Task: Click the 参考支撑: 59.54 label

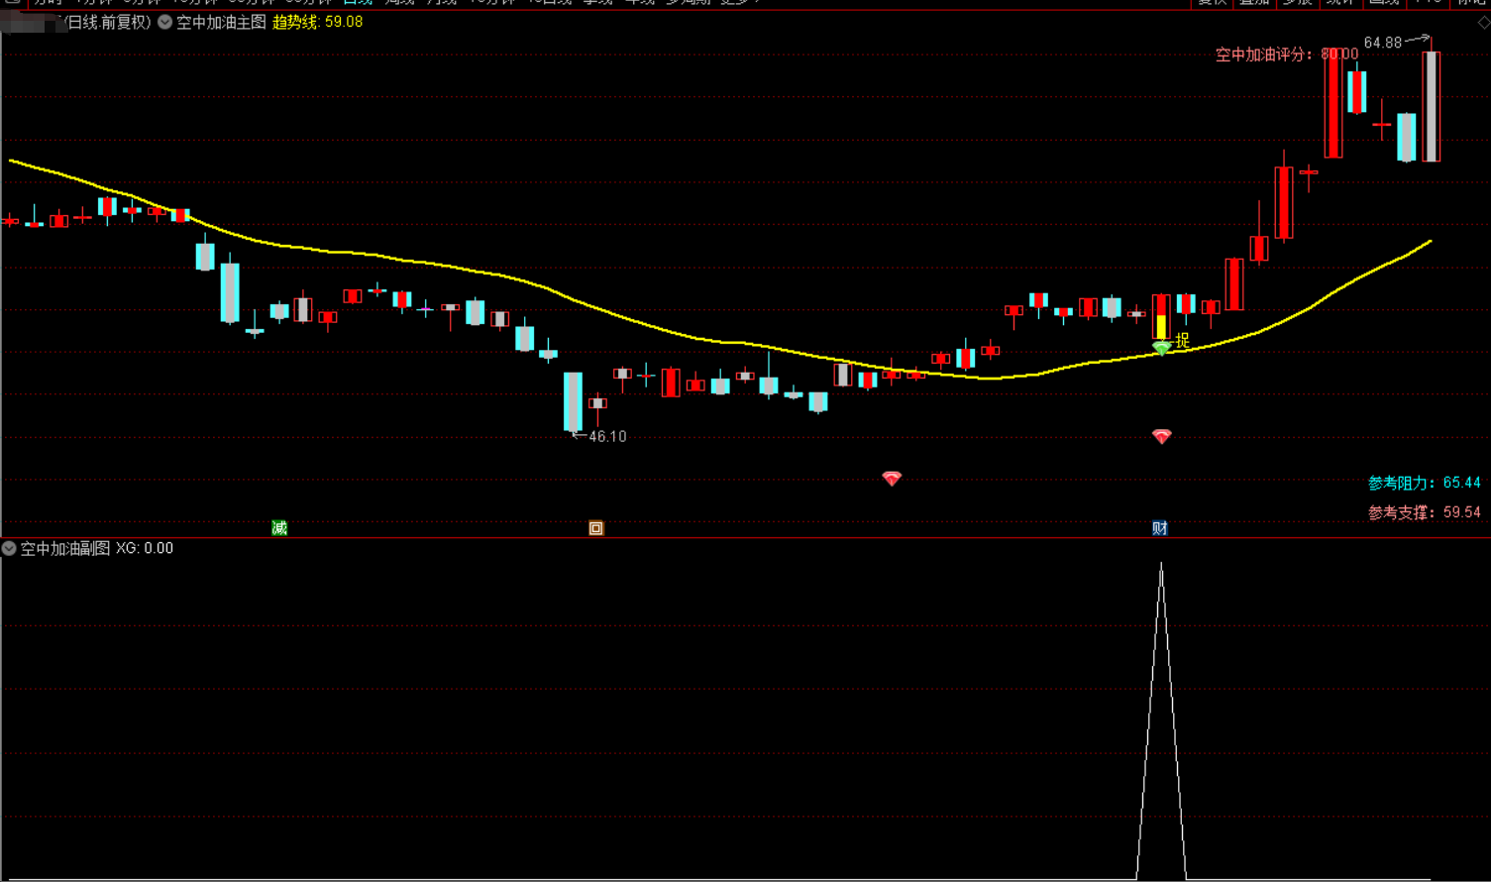Action: point(1425,512)
